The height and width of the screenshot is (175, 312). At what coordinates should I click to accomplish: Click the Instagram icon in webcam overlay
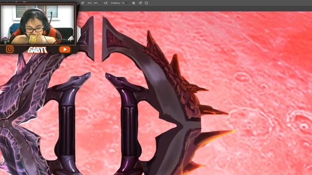[x=10, y=49]
